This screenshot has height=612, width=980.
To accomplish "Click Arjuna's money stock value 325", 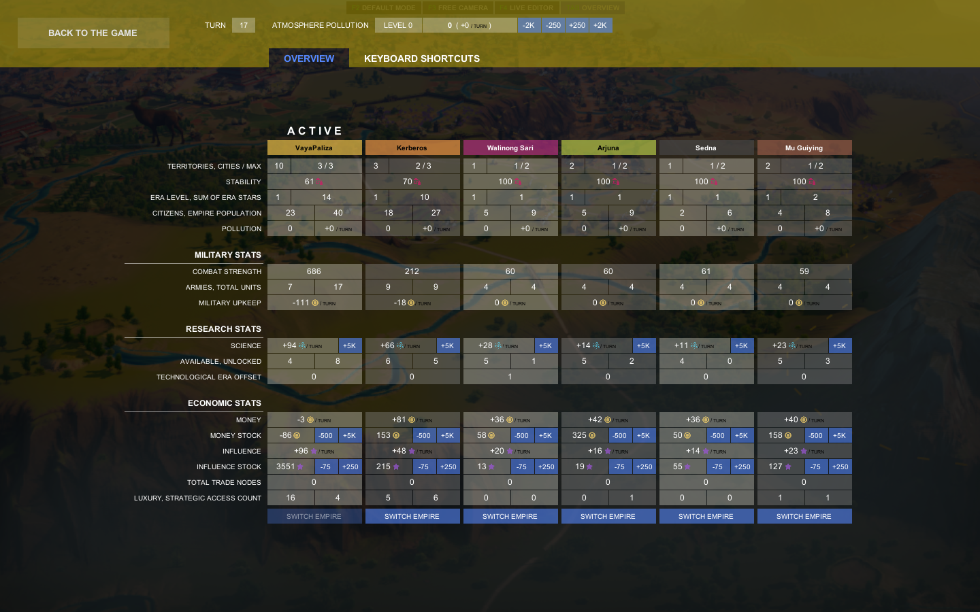I will tap(585, 435).
